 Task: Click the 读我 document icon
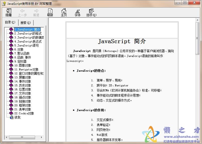coord(12,117)
